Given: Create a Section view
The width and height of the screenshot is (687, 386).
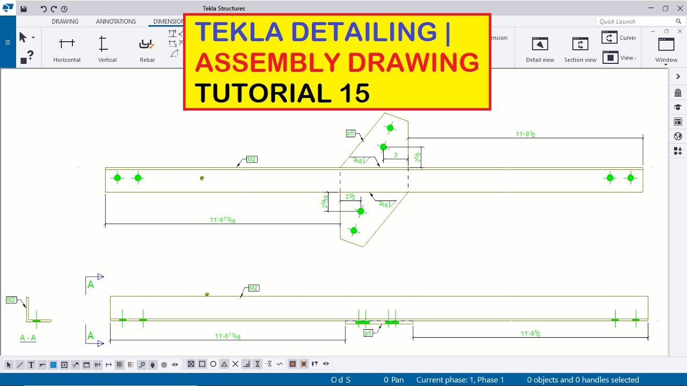Looking at the screenshot, I should (x=580, y=49).
